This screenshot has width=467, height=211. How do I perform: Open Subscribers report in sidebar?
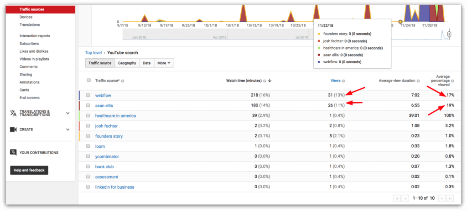pyautogui.click(x=29, y=44)
